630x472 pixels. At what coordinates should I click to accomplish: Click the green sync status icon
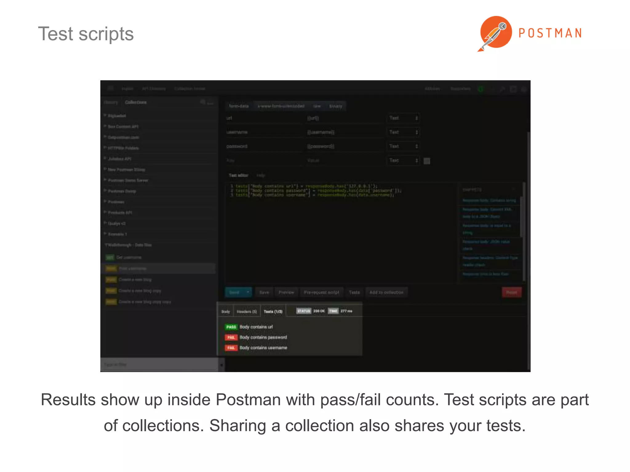click(x=481, y=89)
